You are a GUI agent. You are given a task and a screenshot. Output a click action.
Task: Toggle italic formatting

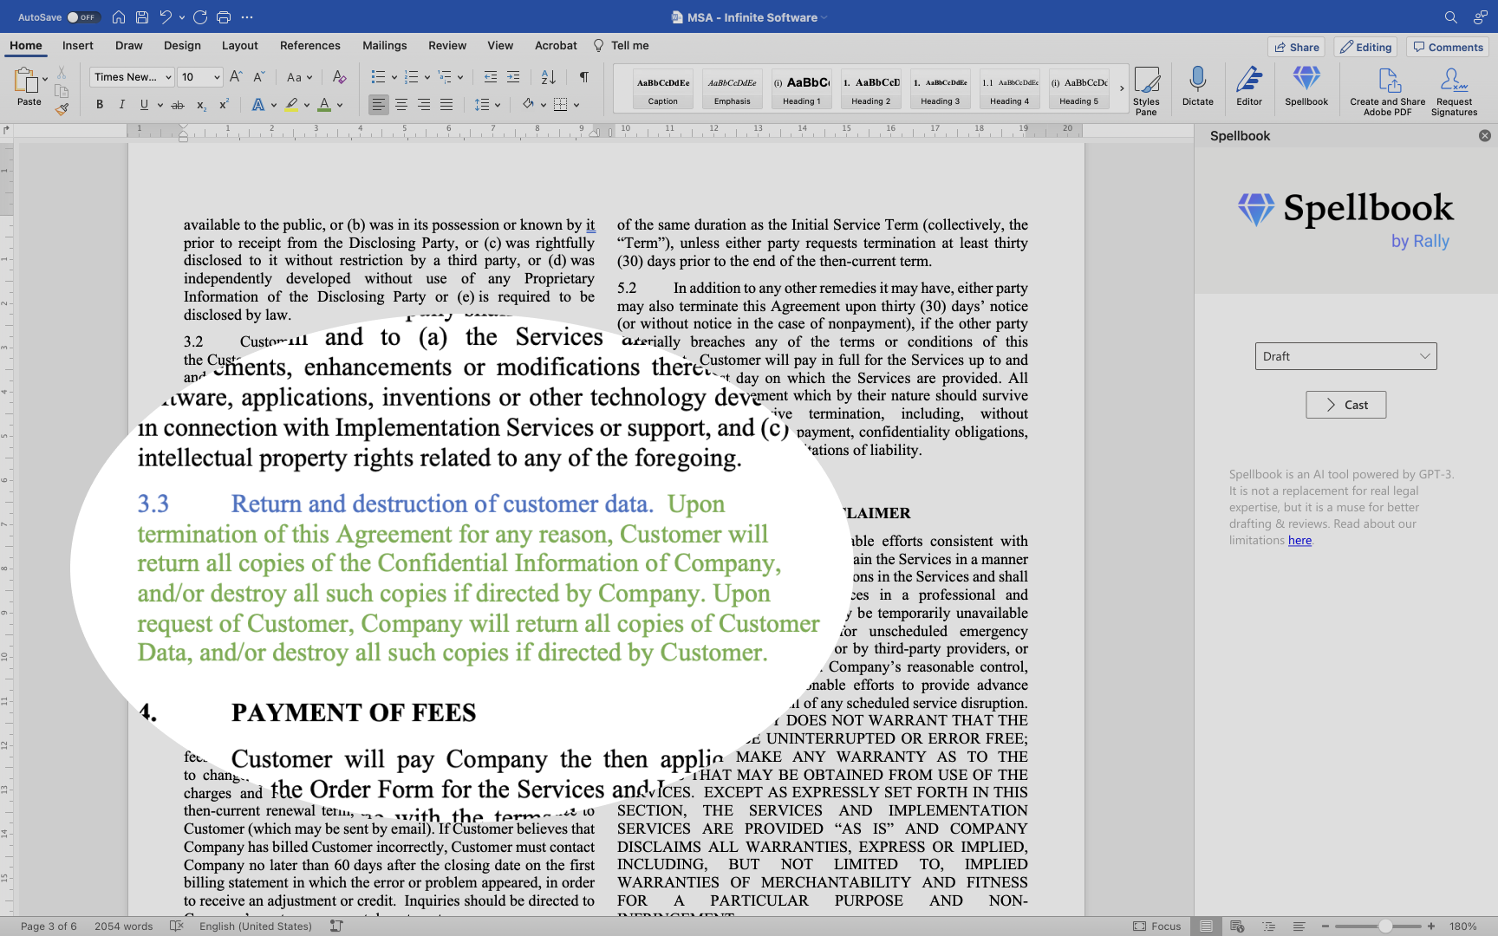(122, 104)
